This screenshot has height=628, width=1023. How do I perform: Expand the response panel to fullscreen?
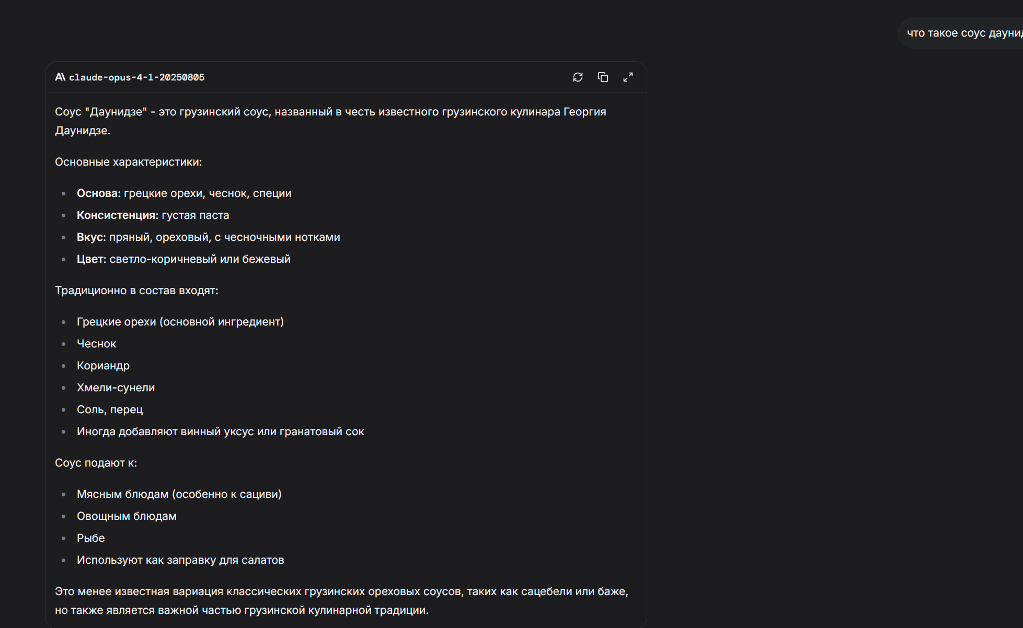click(x=628, y=77)
